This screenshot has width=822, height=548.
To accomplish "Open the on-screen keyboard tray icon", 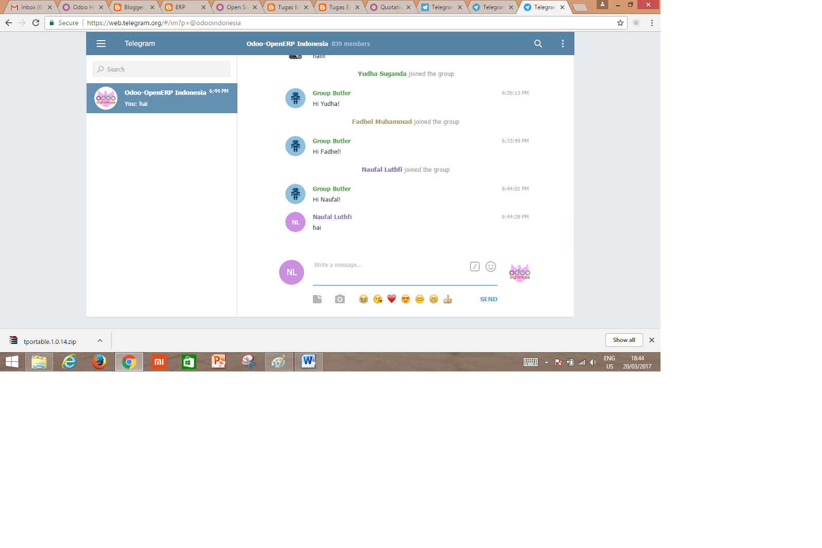I will coord(531,362).
